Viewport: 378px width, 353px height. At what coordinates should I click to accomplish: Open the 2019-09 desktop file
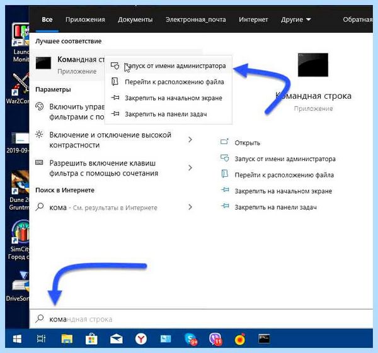tap(18, 143)
